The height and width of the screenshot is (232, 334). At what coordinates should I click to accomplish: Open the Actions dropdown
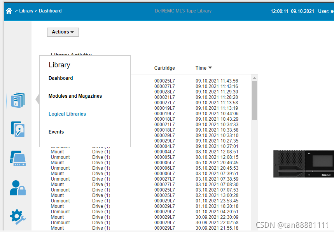[x=63, y=32]
